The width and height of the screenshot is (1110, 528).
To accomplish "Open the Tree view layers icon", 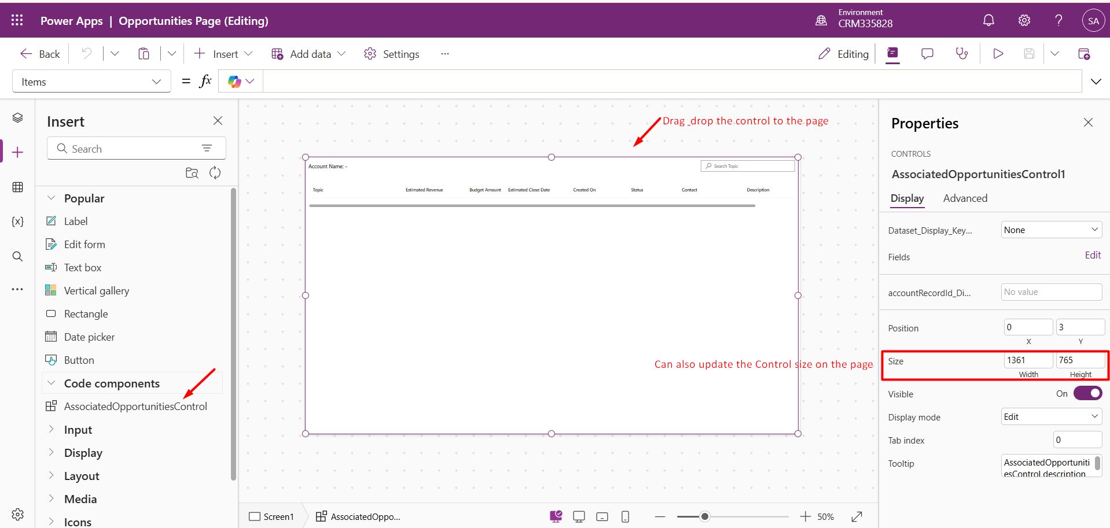I will (x=17, y=118).
